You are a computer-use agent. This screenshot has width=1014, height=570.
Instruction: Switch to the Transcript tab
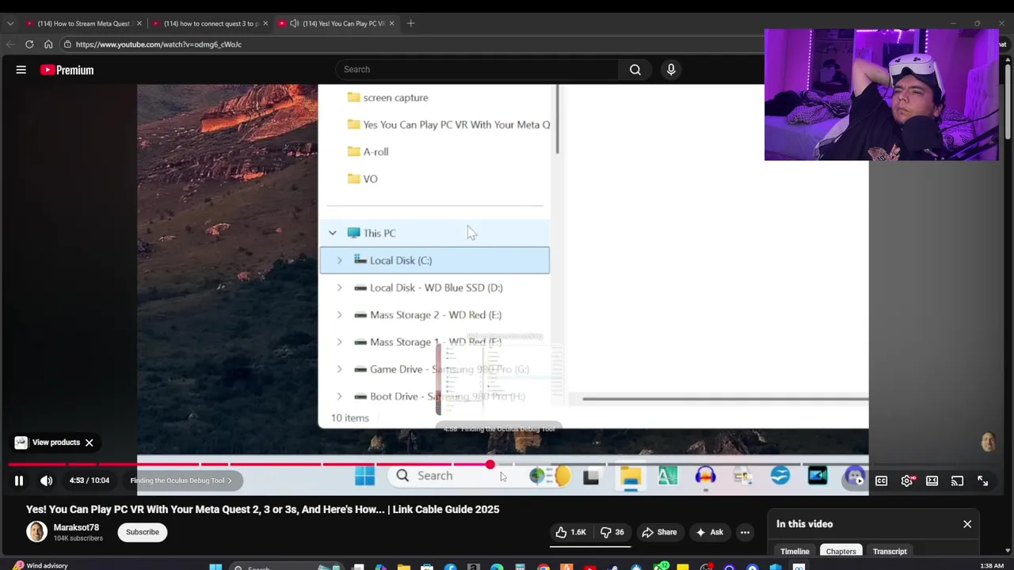(x=890, y=552)
